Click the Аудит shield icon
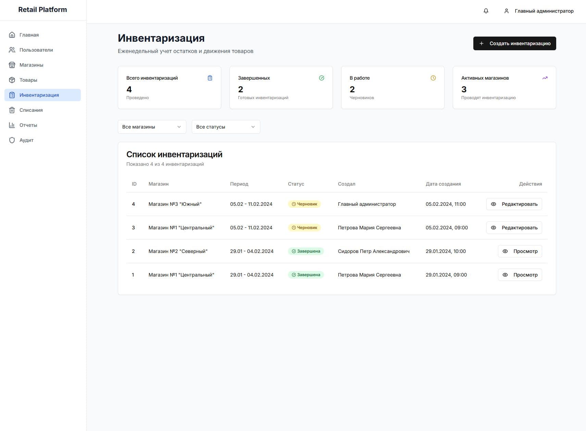 [x=12, y=140]
